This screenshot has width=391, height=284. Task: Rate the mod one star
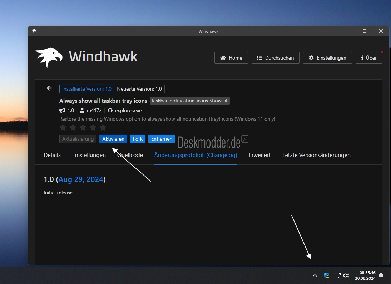[63, 128]
